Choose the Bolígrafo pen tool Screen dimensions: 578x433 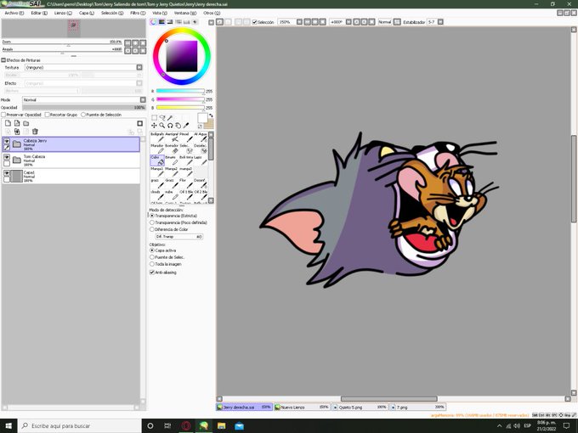pos(157,137)
